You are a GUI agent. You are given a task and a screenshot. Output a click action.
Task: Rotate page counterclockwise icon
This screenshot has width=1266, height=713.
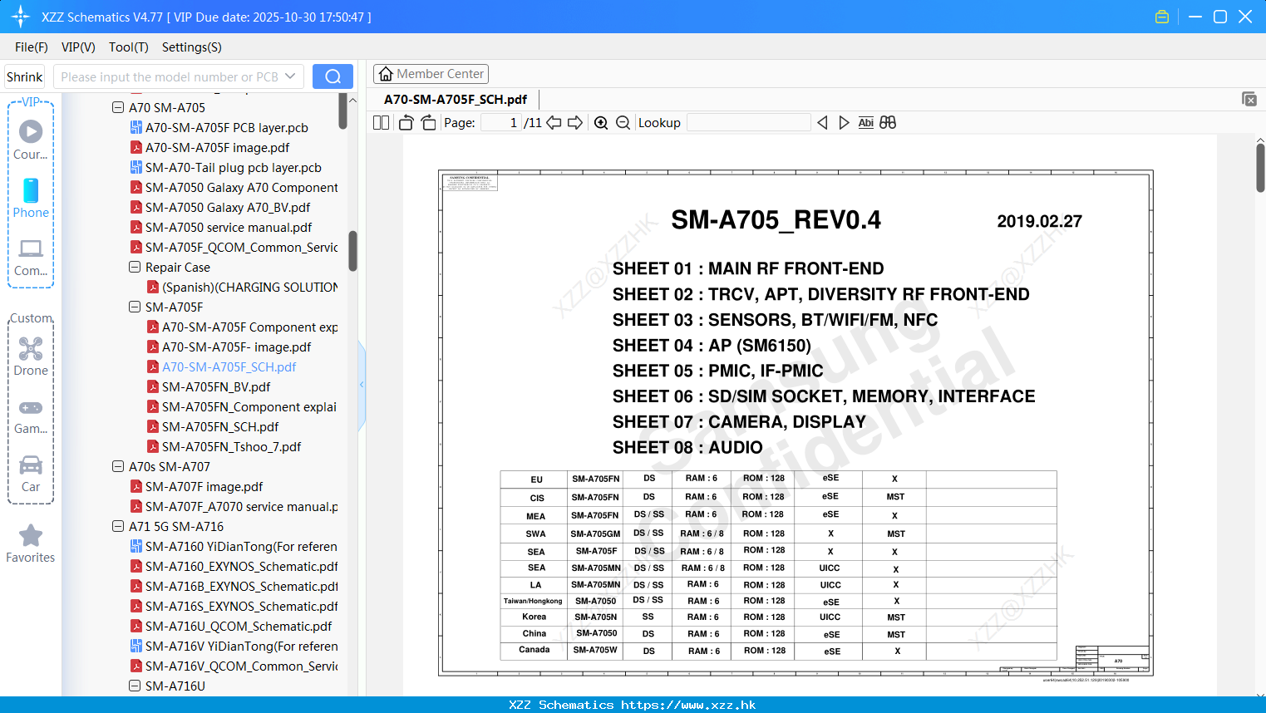(406, 122)
